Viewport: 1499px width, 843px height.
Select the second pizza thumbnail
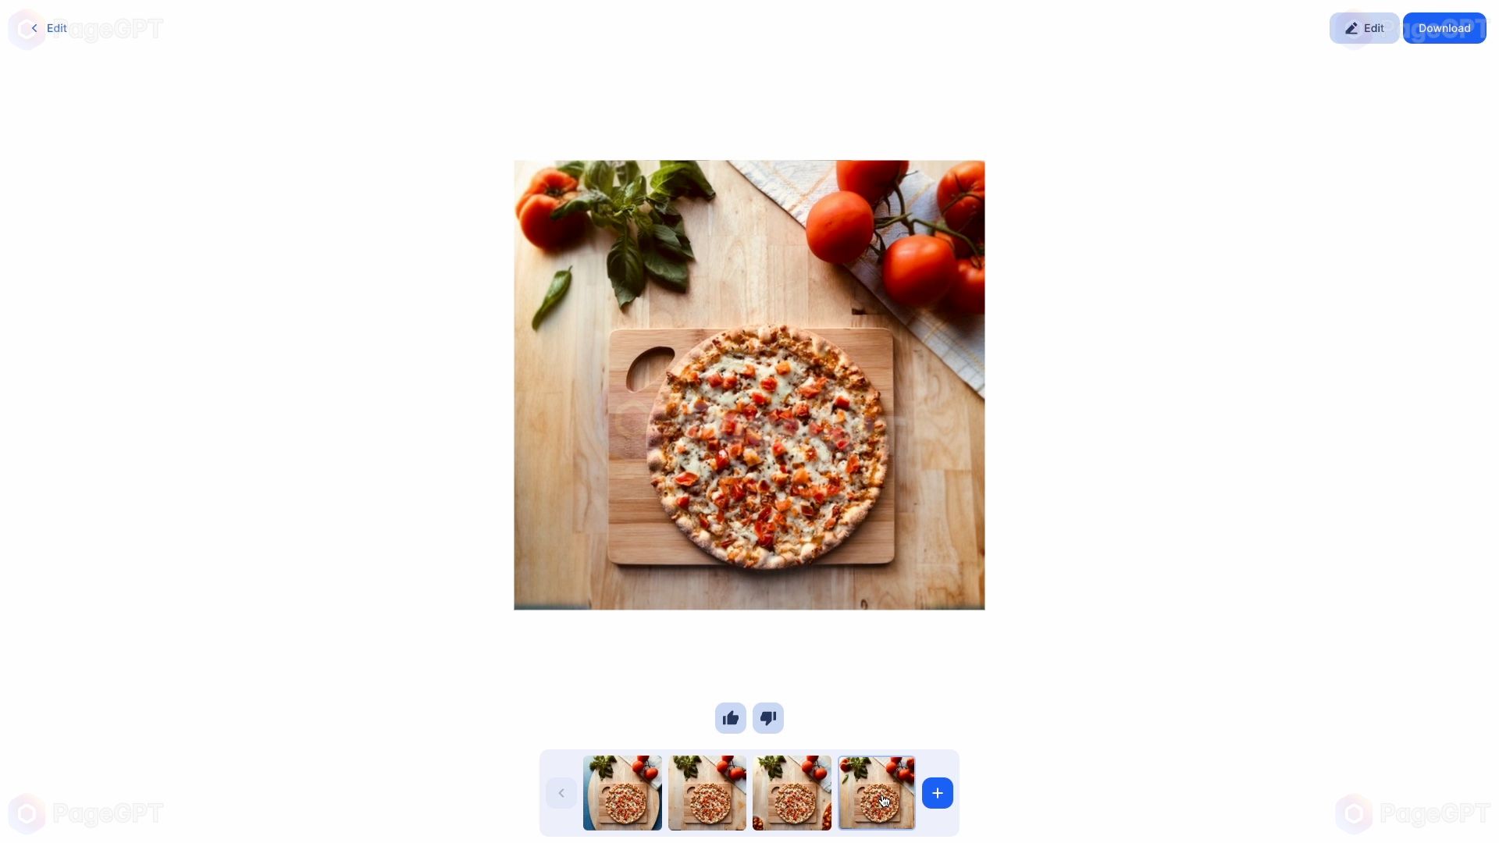coord(707,792)
